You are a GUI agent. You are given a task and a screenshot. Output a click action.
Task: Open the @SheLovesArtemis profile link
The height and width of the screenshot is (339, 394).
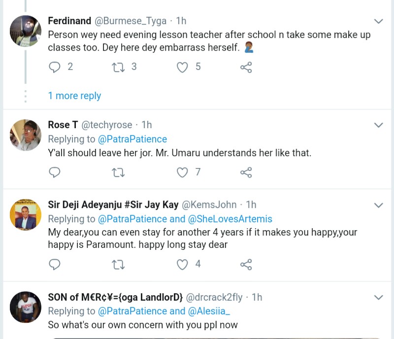[230, 219]
